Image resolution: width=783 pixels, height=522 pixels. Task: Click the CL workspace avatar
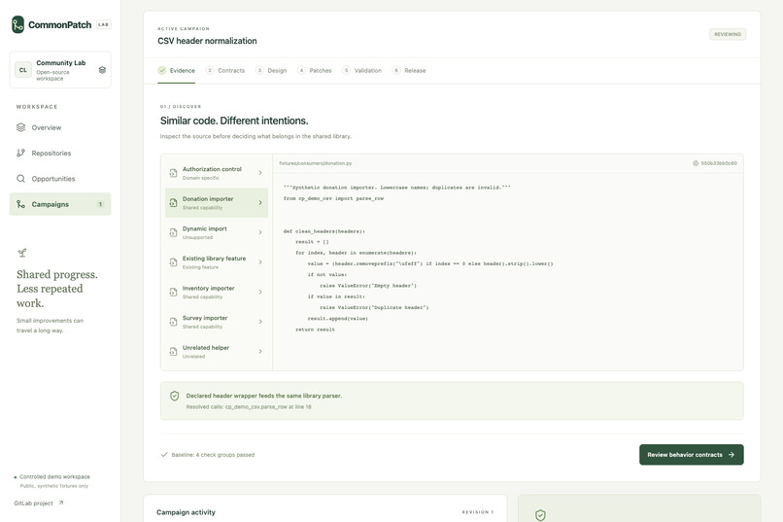23,70
